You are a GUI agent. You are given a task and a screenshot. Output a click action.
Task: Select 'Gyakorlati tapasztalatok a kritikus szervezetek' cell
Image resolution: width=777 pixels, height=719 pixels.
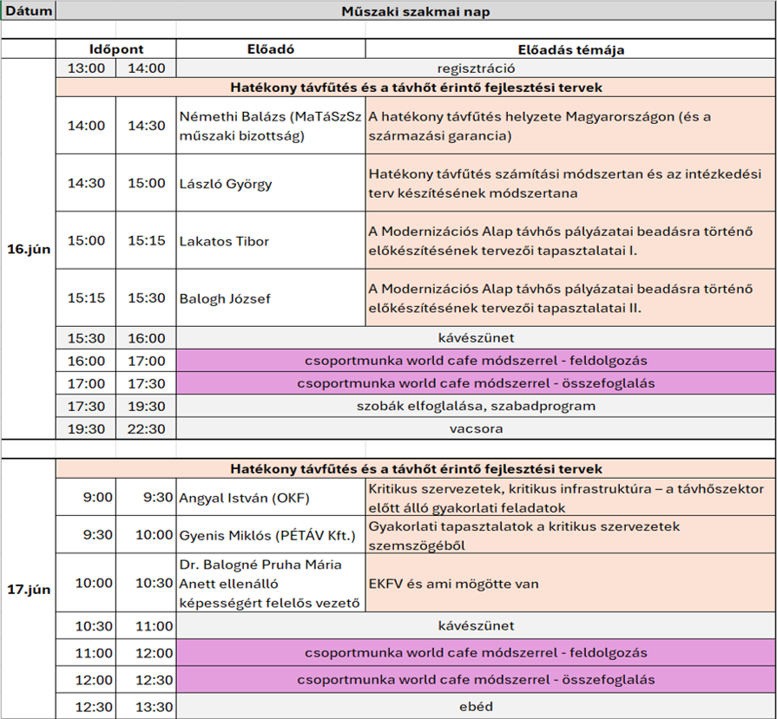coord(571,535)
